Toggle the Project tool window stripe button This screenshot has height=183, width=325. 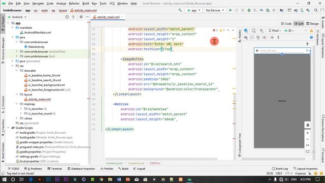tap(3, 23)
